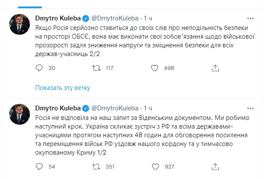Click the Dmytro Kuleba name on the 2/2 tweet
Screen dimensions: 265x179
tap(57, 18)
